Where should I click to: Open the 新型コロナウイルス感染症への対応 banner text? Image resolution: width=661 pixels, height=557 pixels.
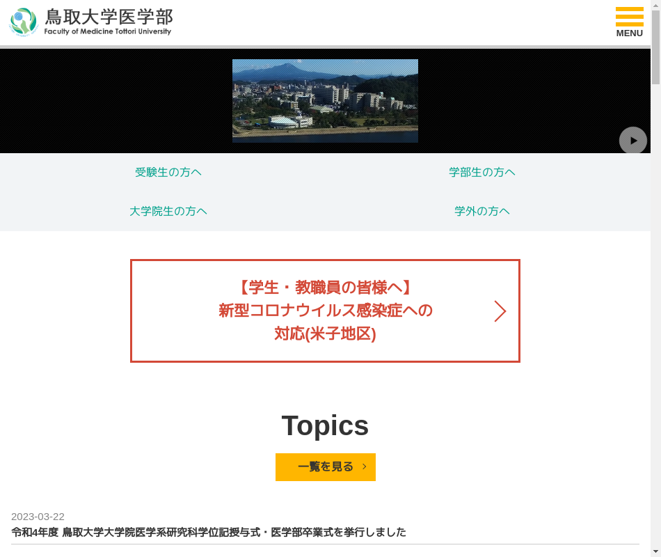click(325, 311)
